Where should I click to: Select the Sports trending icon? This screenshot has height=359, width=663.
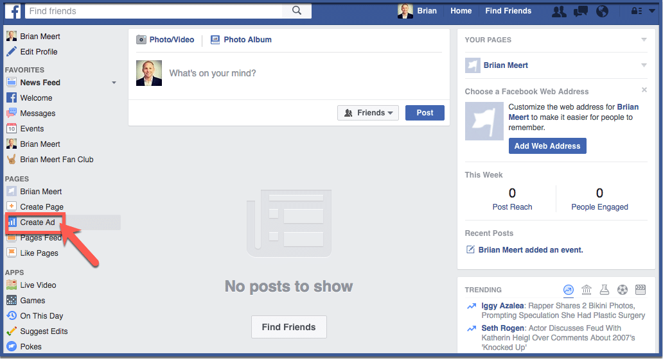tap(623, 290)
